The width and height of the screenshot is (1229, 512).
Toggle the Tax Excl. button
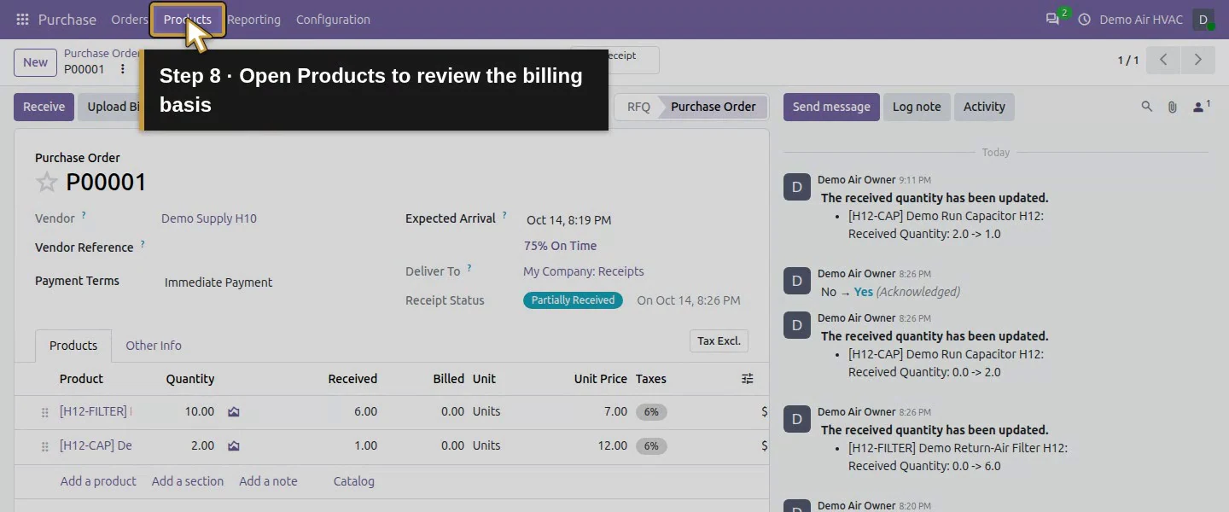coord(719,340)
